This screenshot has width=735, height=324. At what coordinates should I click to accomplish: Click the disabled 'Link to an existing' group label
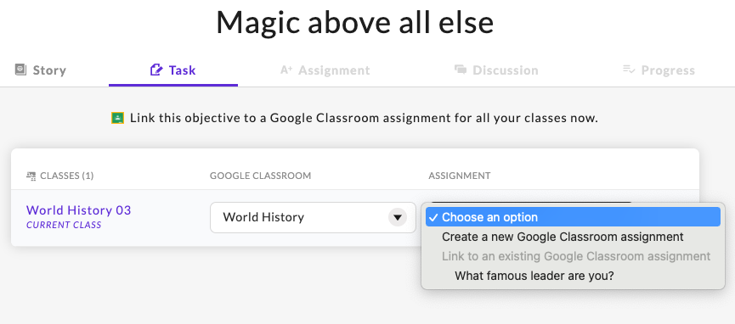576,257
